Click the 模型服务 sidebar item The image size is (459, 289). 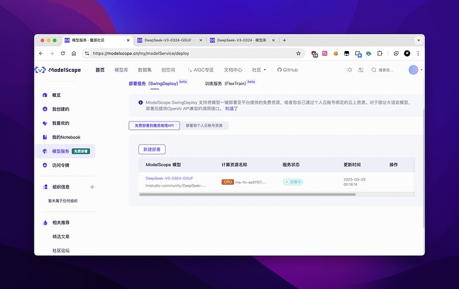coord(65,151)
